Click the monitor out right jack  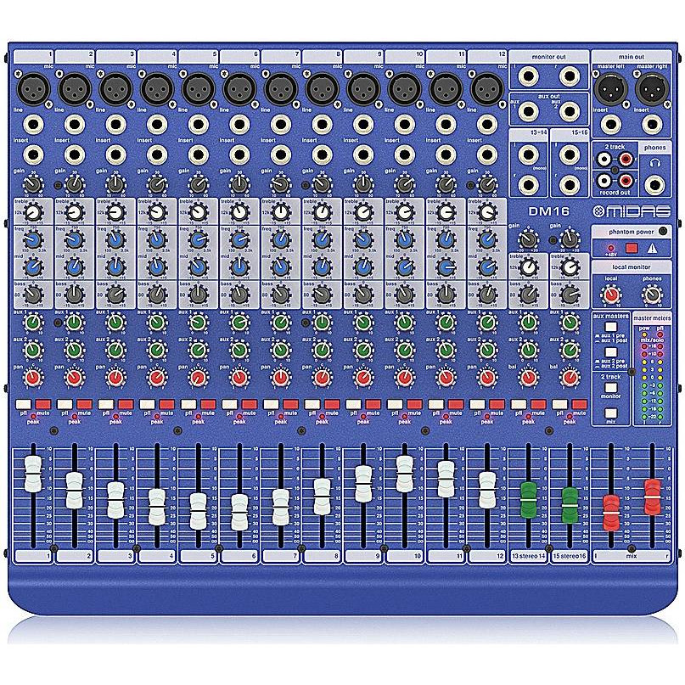point(570,76)
